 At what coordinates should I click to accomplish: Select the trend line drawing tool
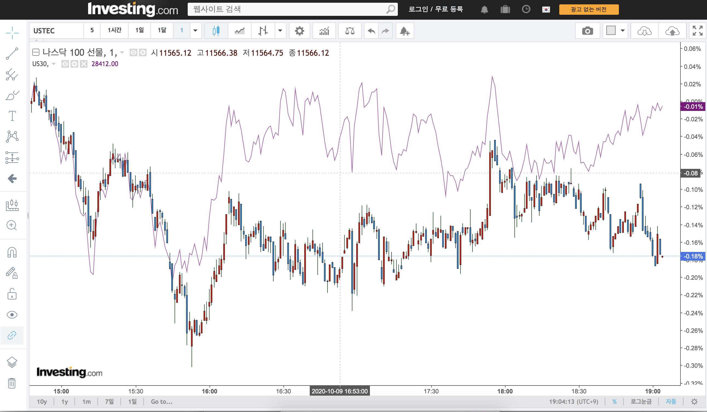(x=12, y=54)
